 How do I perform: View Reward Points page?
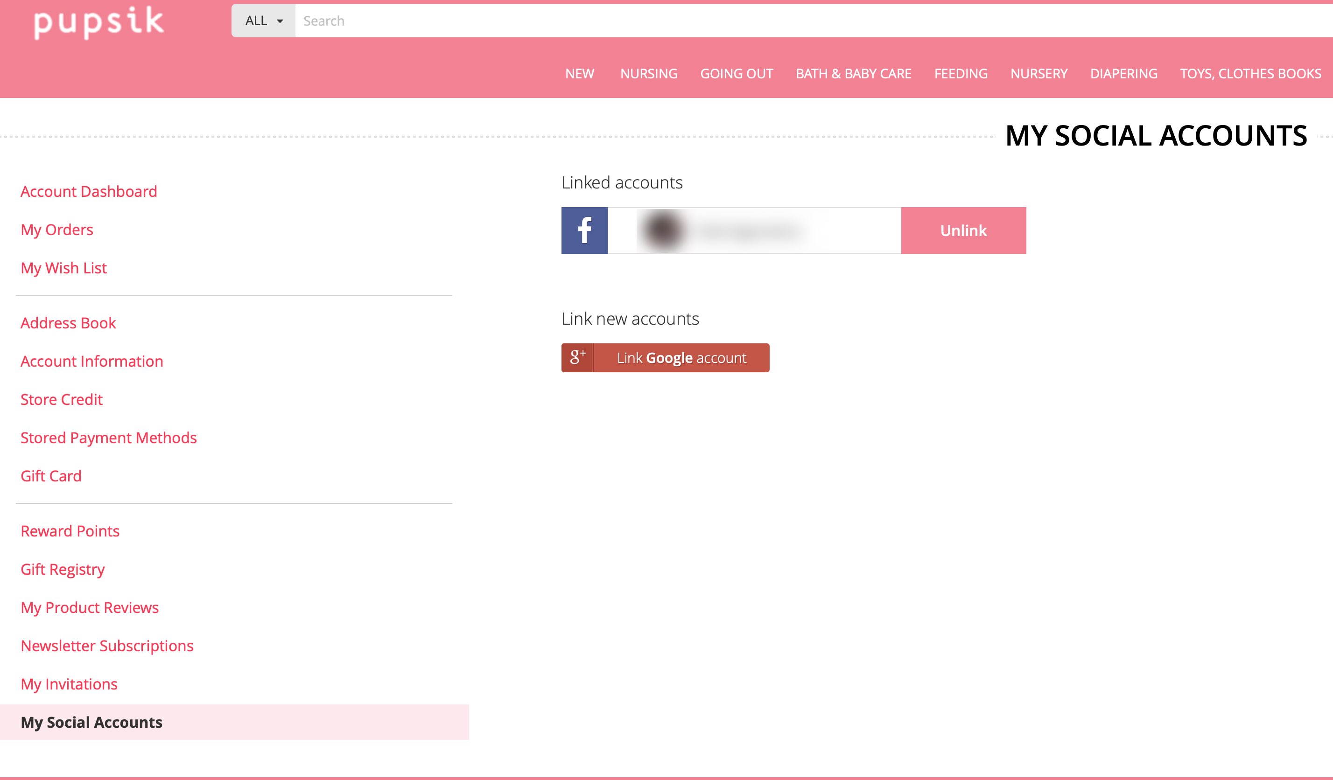point(70,531)
